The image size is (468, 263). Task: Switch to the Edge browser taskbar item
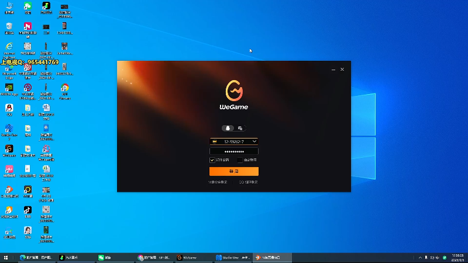(36, 258)
